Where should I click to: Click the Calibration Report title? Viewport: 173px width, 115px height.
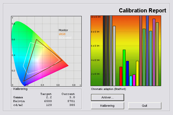click(x=142, y=11)
